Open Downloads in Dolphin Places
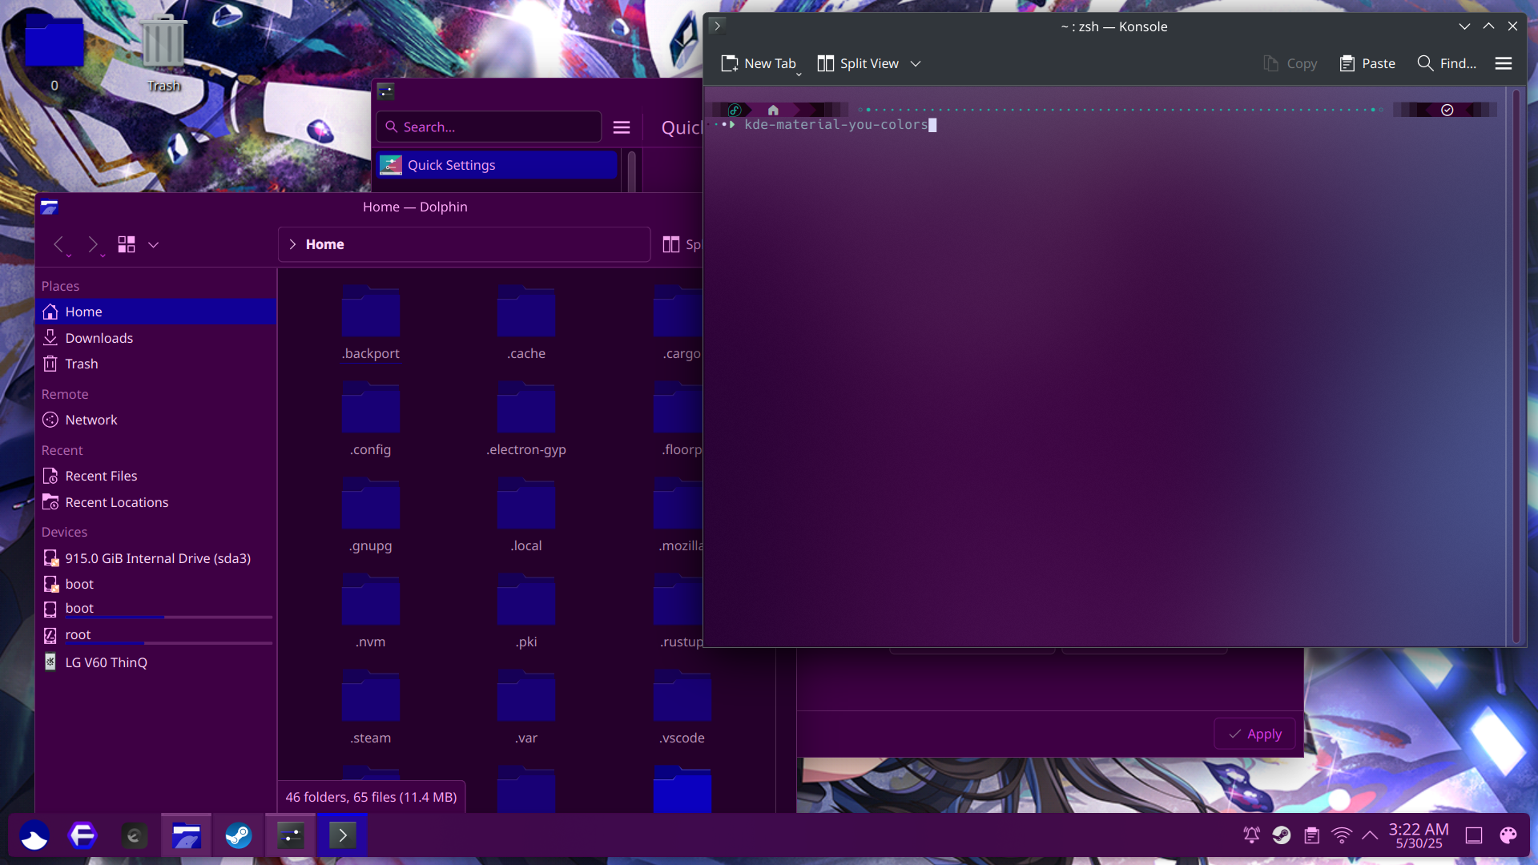The height and width of the screenshot is (865, 1538). [x=156, y=338]
